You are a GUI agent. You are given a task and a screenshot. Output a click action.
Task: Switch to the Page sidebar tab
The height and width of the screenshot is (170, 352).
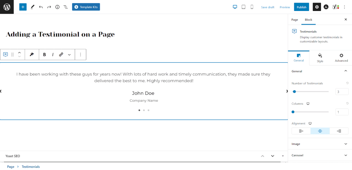click(x=295, y=20)
